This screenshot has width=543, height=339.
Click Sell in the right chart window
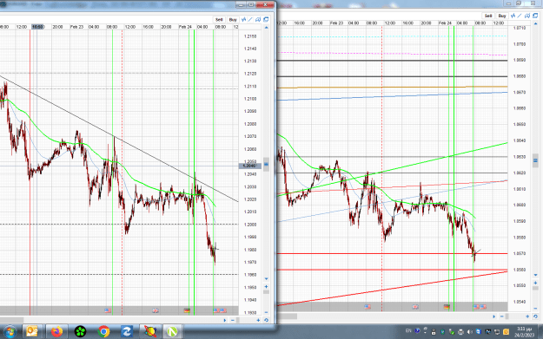pos(488,16)
